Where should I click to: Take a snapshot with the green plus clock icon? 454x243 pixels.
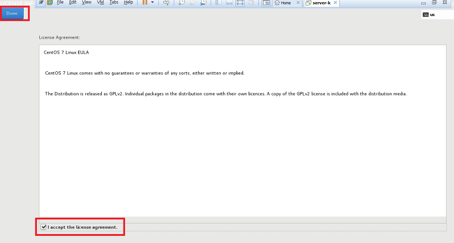pos(182,3)
